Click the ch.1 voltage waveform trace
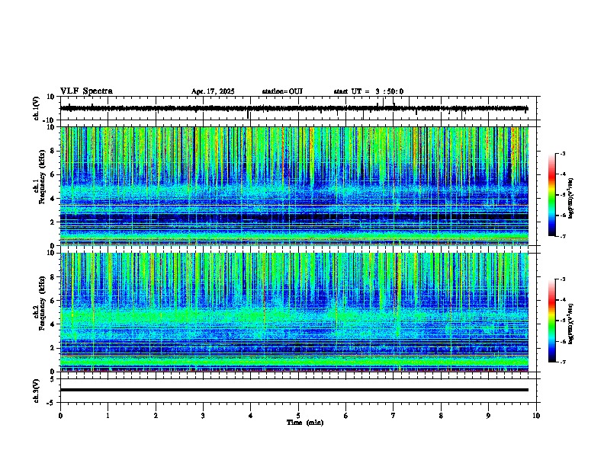 coord(294,108)
